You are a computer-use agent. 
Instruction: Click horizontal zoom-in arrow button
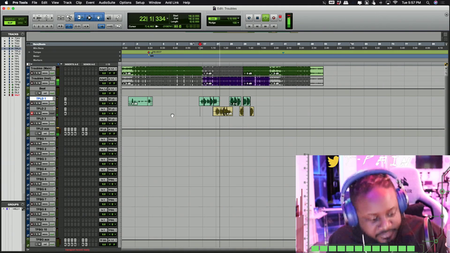(x=51, y=18)
